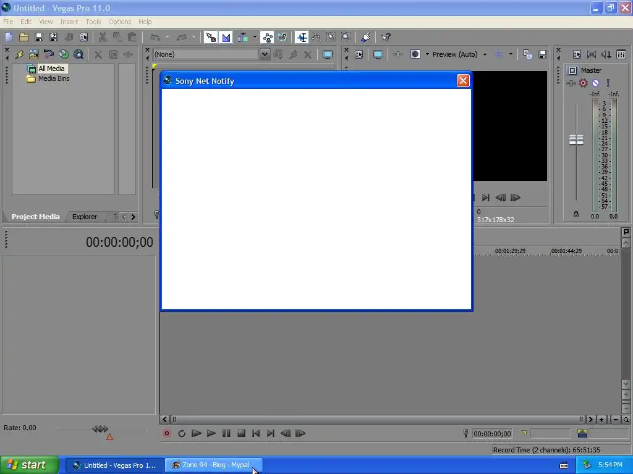Screen dimensions: 633x474
Task: Open the Overlays grid dropdown arrow
Action: point(510,54)
